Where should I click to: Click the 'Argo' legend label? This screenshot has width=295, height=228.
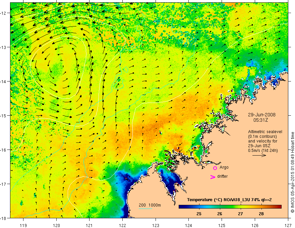[x=224, y=167]
